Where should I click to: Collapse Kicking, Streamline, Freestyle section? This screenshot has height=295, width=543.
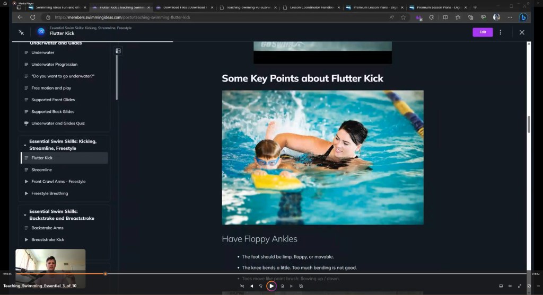(25, 145)
